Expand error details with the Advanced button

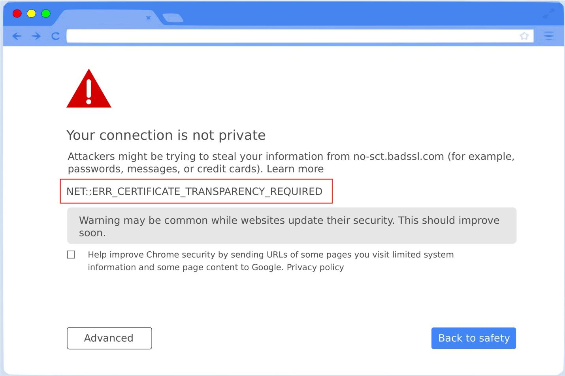click(x=109, y=338)
